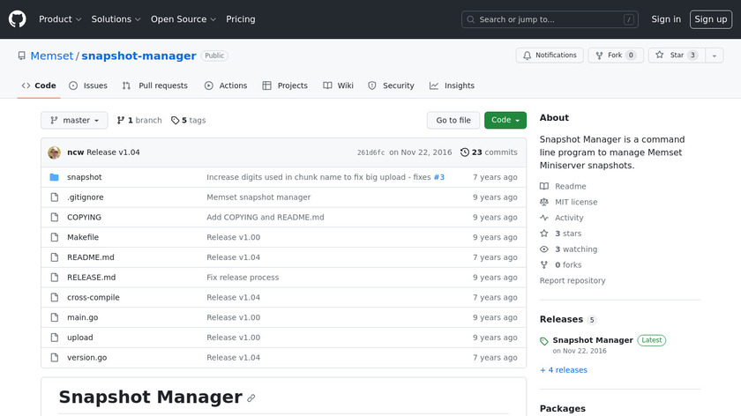741x416 pixels.
Task: Click the search magnifier icon
Action: [x=471, y=19]
